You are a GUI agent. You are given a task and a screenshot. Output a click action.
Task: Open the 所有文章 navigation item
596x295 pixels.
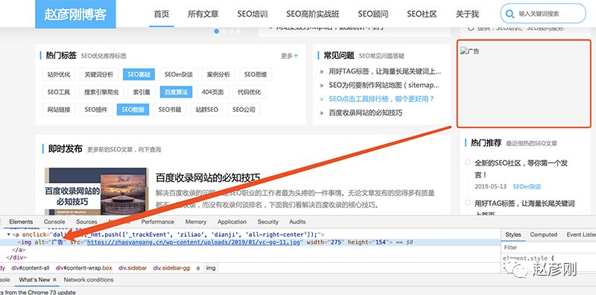pos(203,14)
